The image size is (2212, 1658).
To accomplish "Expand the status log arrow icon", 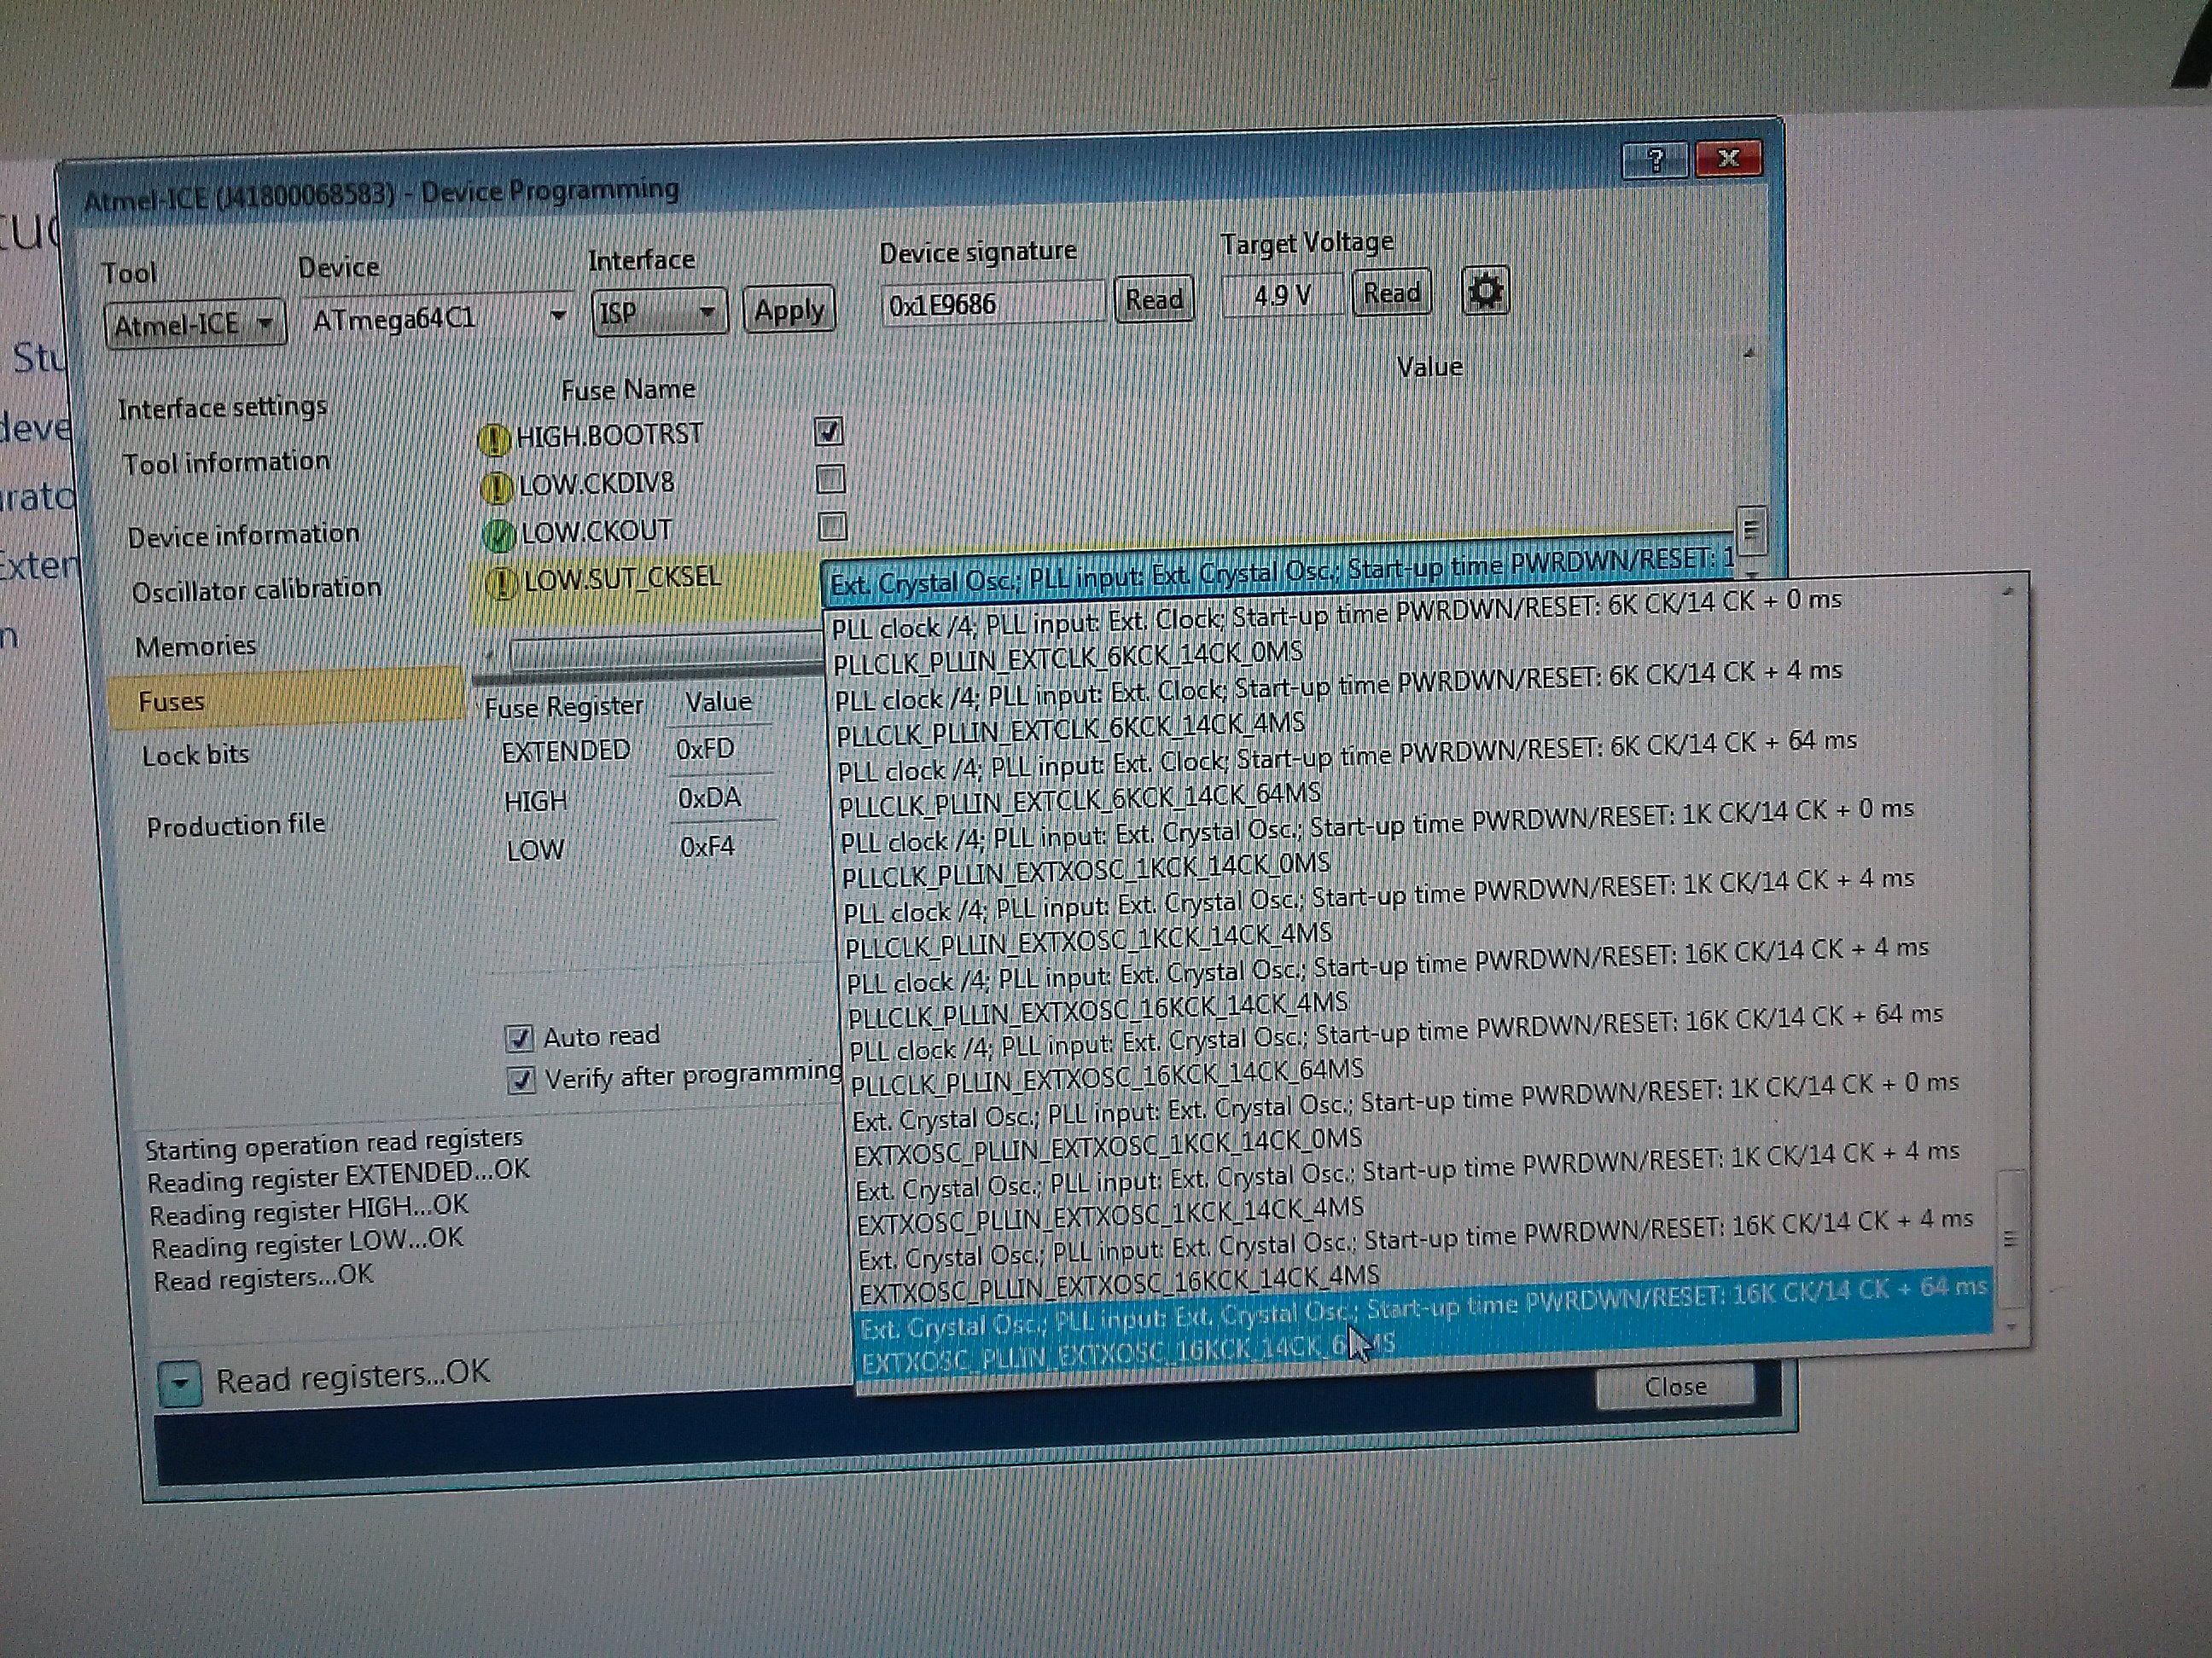I will pyautogui.click(x=180, y=1384).
